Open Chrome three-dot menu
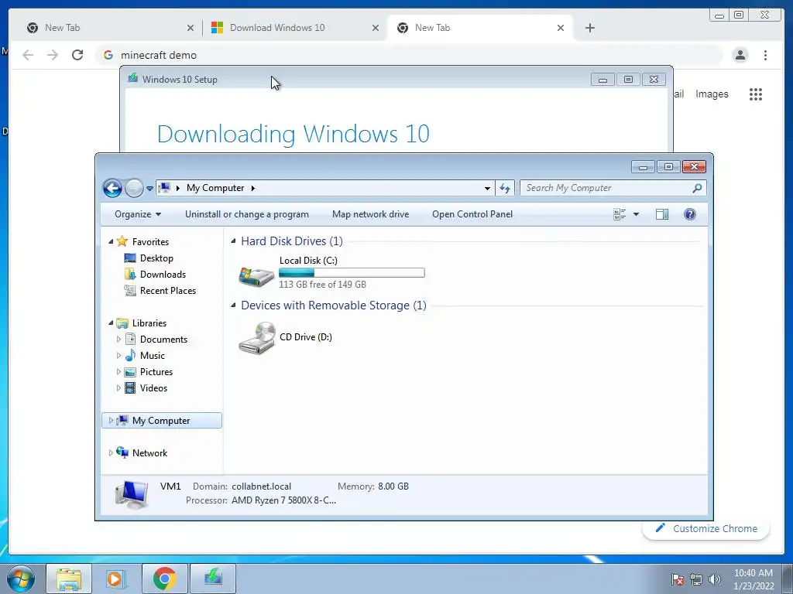Viewport: 793px width, 594px height. click(x=765, y=55)
